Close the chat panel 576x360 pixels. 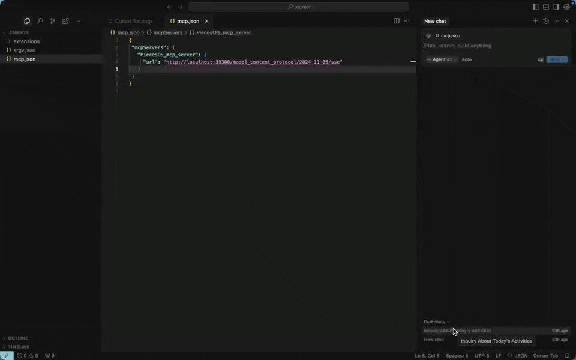pyautogui.click(x=567, y=21)
